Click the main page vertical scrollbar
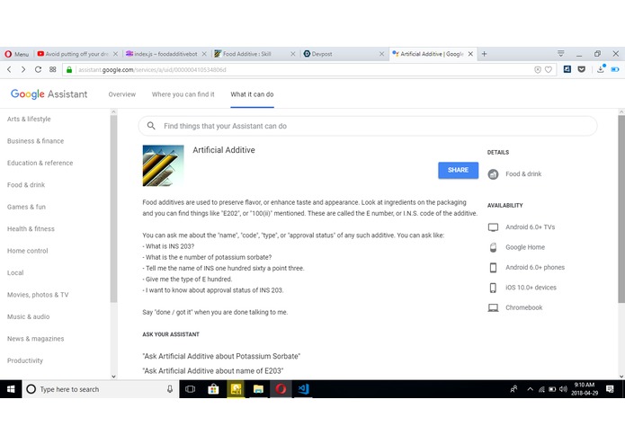The height and width of the screenshot is (444, 625). (621, 209)
